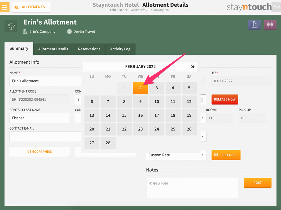Click the calendar month title February 2022
The width and height of the screenshot is (281, 210).
[x=140, y=67]
